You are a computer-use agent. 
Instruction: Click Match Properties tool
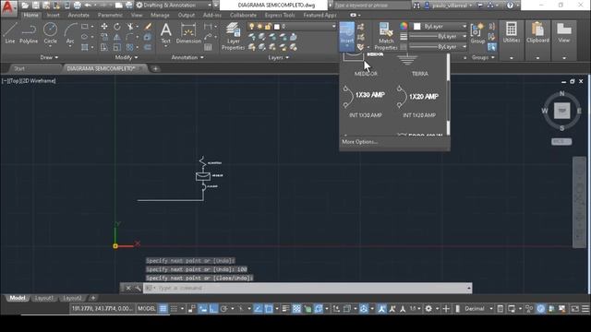click(386, 36)
